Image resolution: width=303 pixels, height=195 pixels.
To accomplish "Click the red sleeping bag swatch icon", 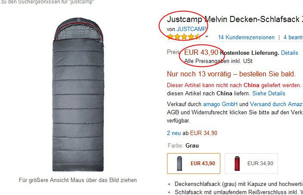I will pos(237,164).
